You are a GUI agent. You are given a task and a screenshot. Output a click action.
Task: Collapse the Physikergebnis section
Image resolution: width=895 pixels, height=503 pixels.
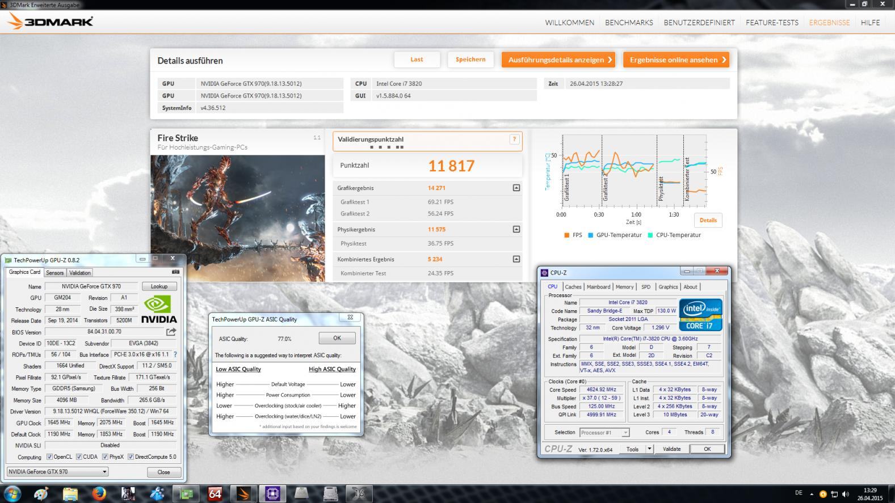(516, 229)
